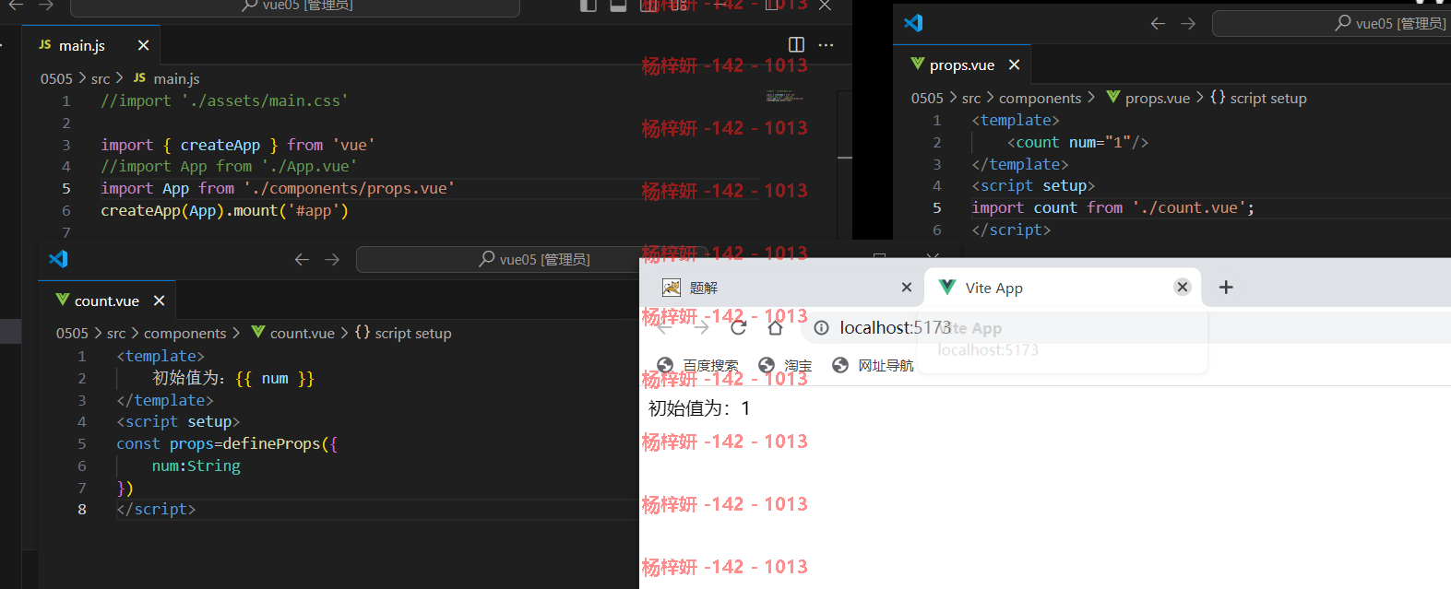Screen dimensions: 1451x589
Task: Click //import './assets/main.css' comment line
Action: 224,100
